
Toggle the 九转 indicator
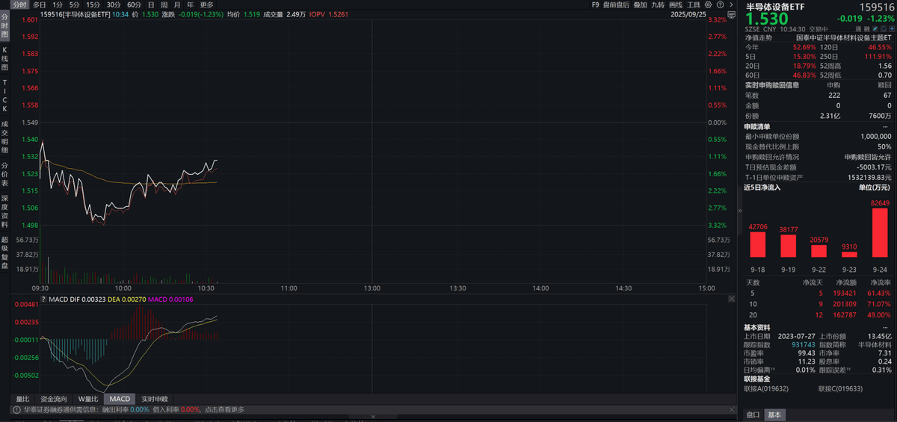[658, 4]
